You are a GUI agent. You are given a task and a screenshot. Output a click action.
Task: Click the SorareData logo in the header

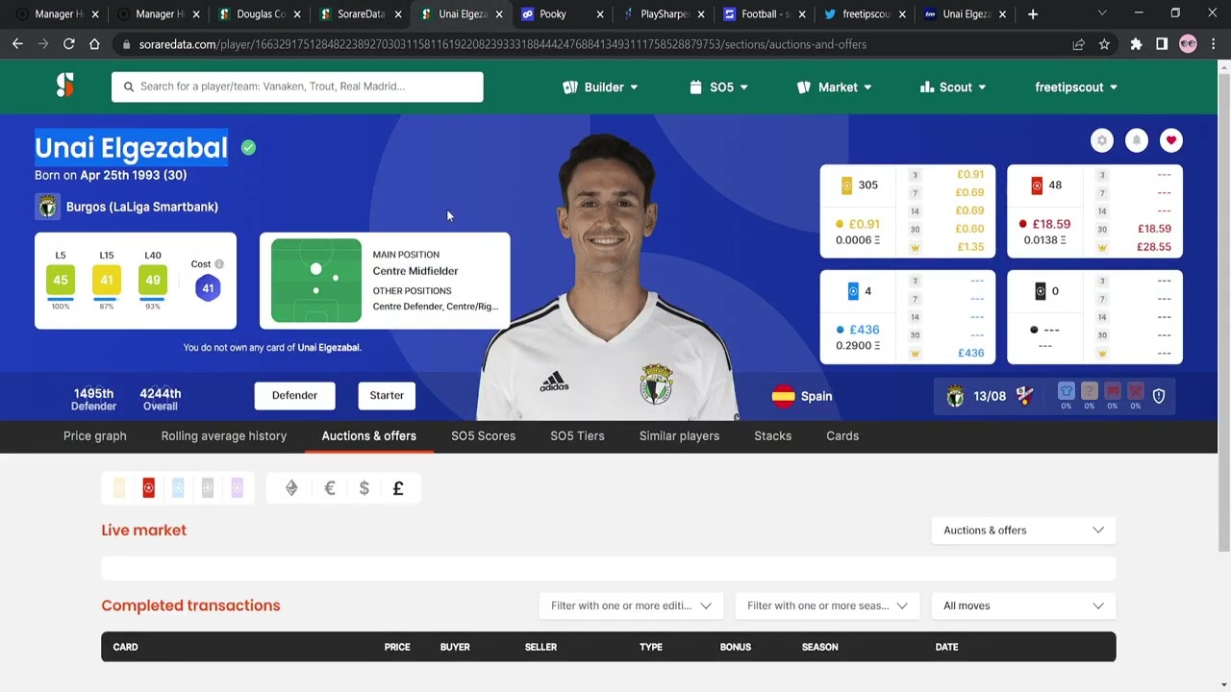(x=64, y=85)
